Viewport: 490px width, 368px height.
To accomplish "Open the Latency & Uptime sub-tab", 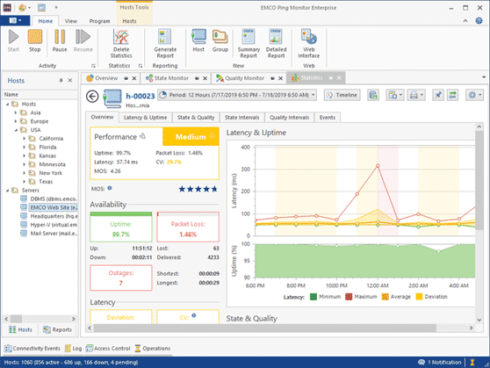I will (x=145, y=118).
